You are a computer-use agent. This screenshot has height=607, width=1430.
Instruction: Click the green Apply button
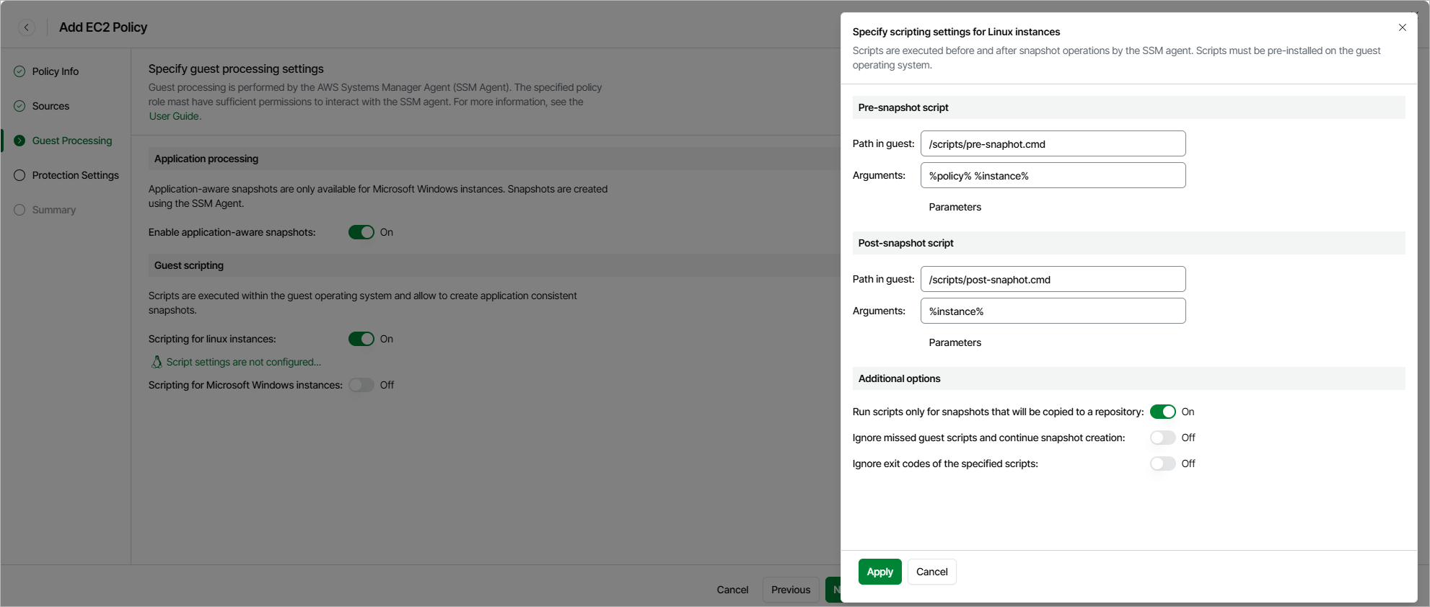coord(880,572)
